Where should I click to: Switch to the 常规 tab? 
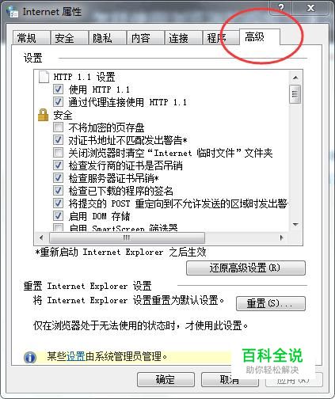32,38
